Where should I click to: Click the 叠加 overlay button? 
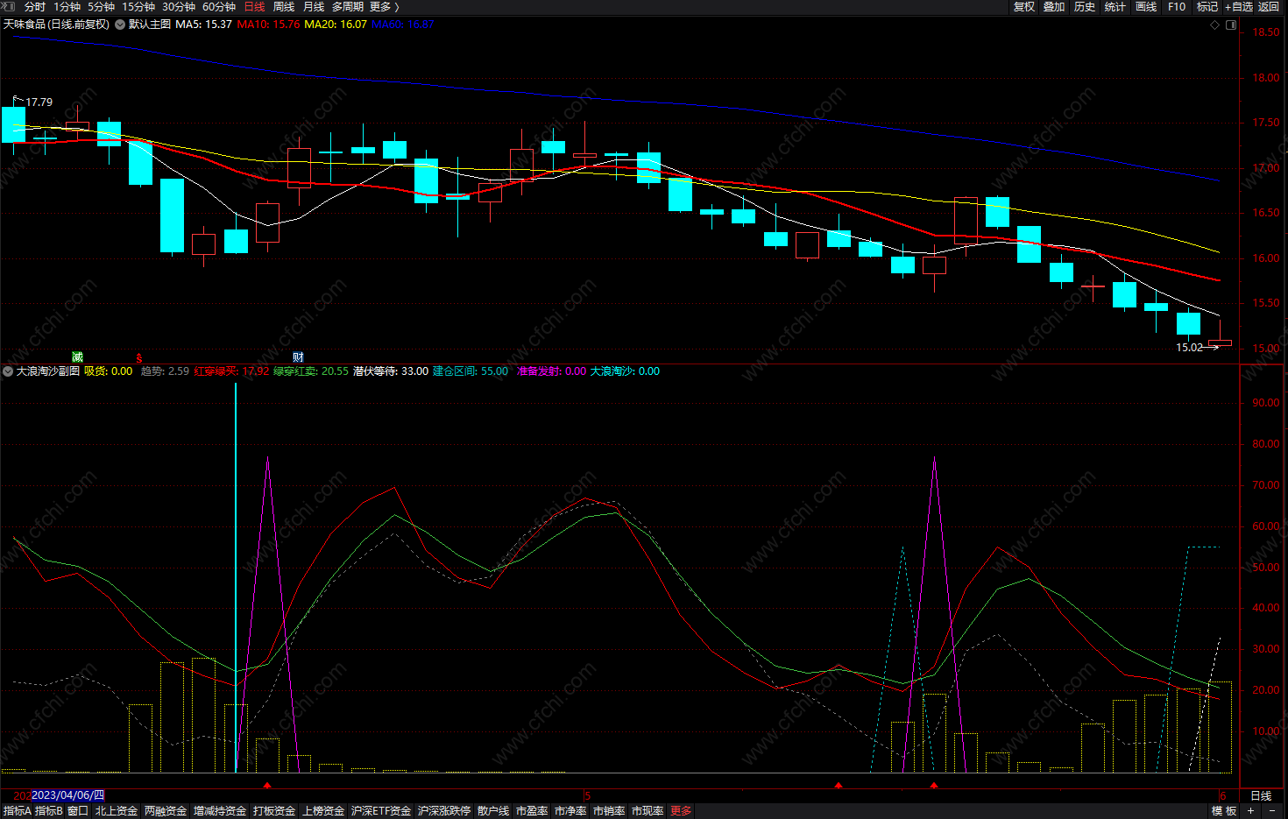point(1054,6)
